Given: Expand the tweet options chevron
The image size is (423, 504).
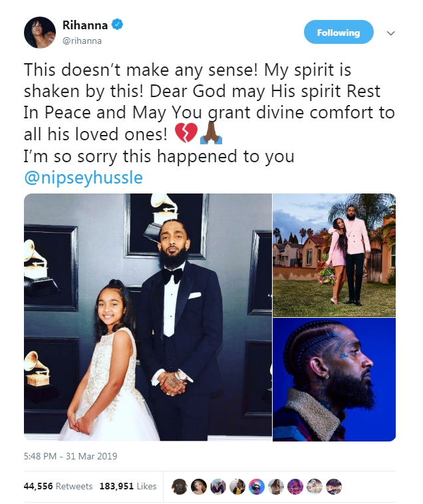Looking at the screenshot, I should [391, 33].
